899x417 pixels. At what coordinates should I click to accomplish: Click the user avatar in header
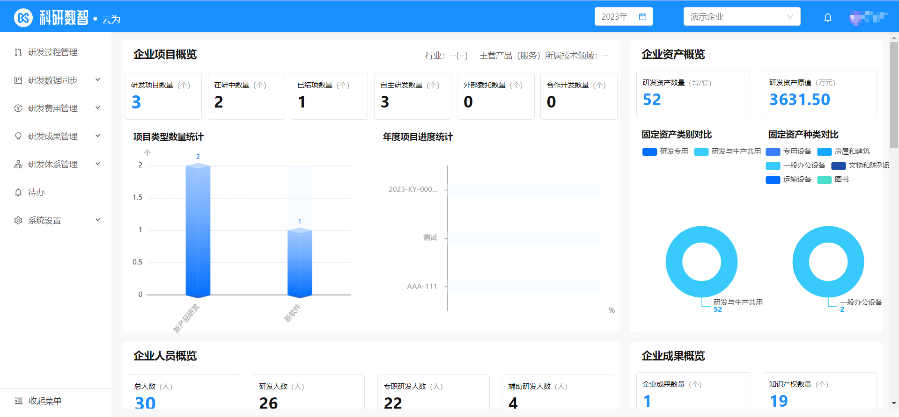coord(869,18)
